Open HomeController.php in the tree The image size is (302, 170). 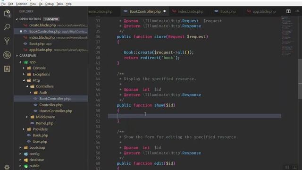pyautogui.click(x=51, y=111)
